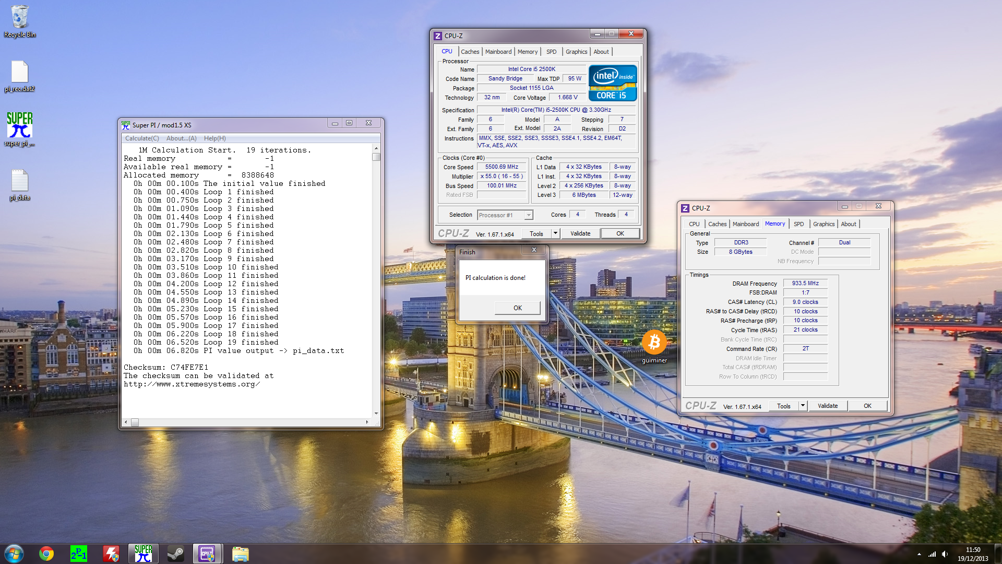The height and width of the screenshot is (564, 1002).
Task: Open the About...(A) menu in Super PI
Action: [182, 138]
